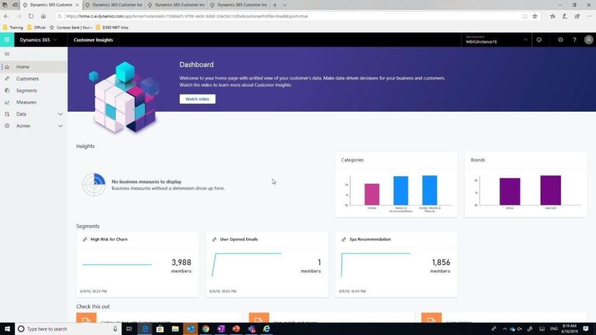The image size is (596, 335).
Task: Expand the Data menu chevron
Action: (x=60, y=114)
